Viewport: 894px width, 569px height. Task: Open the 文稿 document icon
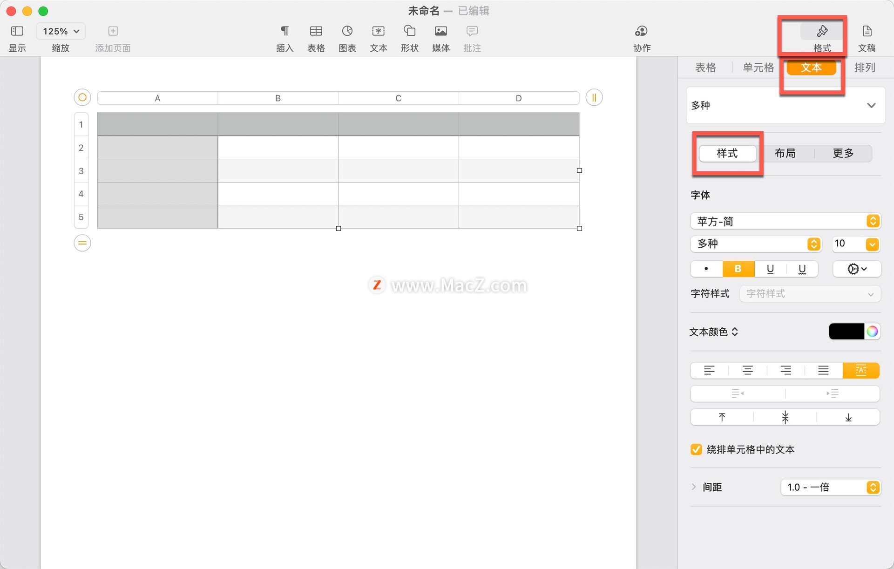point(867,31)
